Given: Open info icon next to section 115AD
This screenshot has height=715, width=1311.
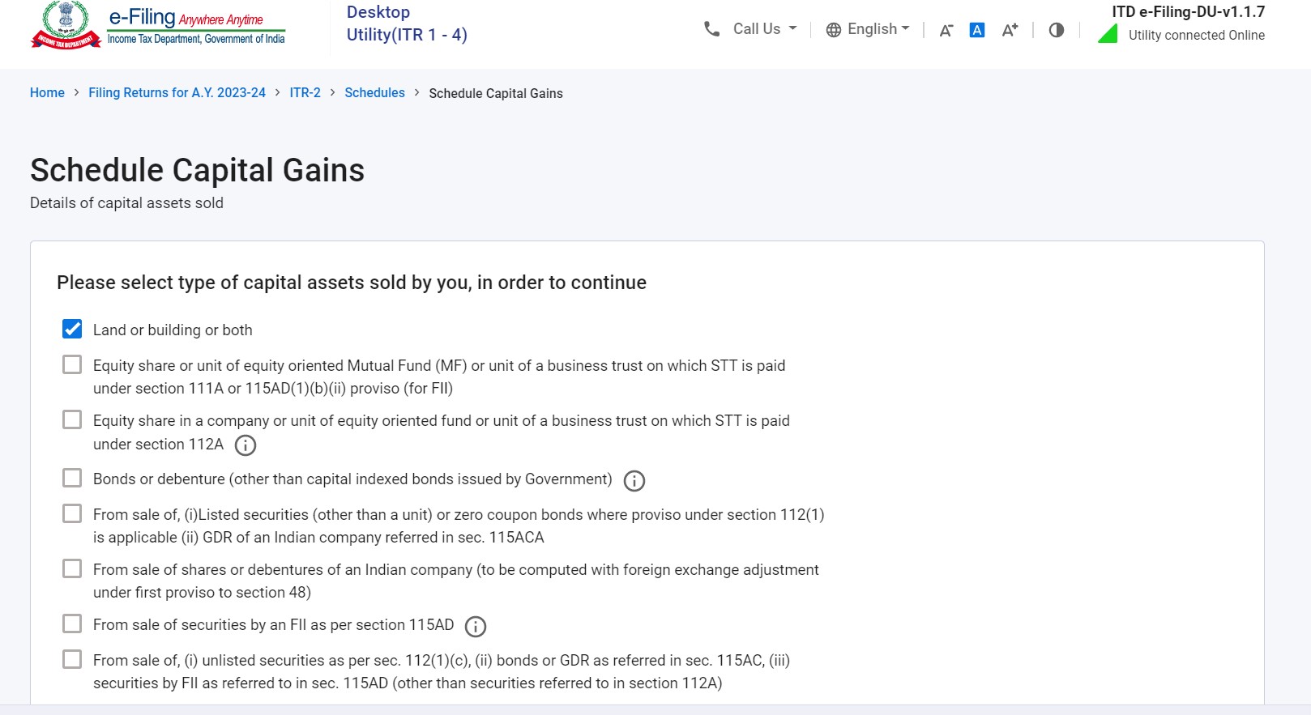Looking at the screenshot, I should click(476, 627).
